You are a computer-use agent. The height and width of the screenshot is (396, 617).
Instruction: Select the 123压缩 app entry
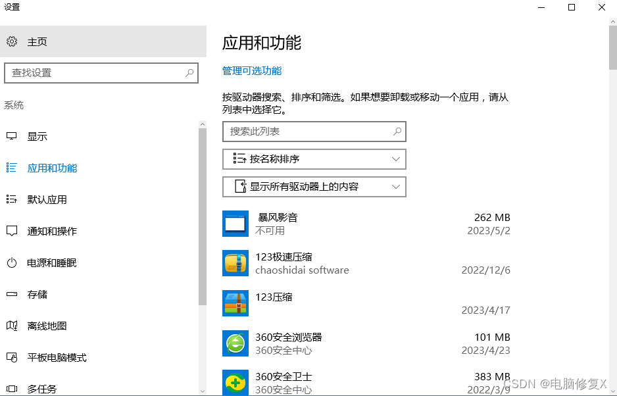(x=366, y=303)
